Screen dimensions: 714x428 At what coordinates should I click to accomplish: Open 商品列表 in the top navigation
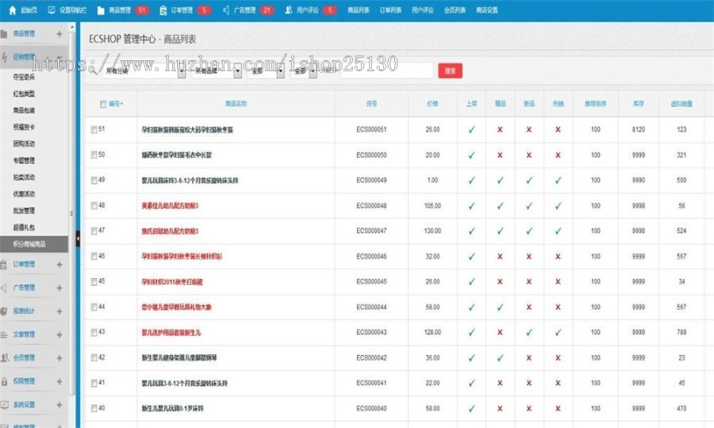coord(359,10)
